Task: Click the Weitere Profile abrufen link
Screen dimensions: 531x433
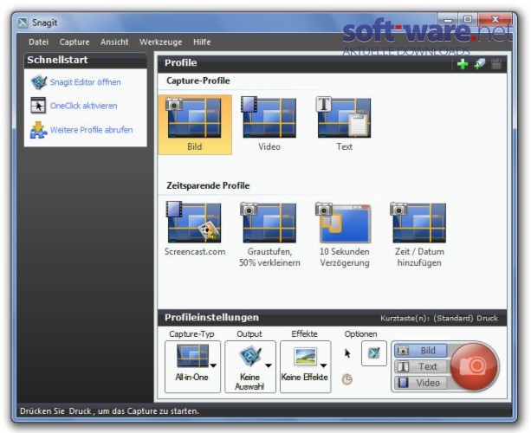Action: pyautogui.click(x=92, y=130)
